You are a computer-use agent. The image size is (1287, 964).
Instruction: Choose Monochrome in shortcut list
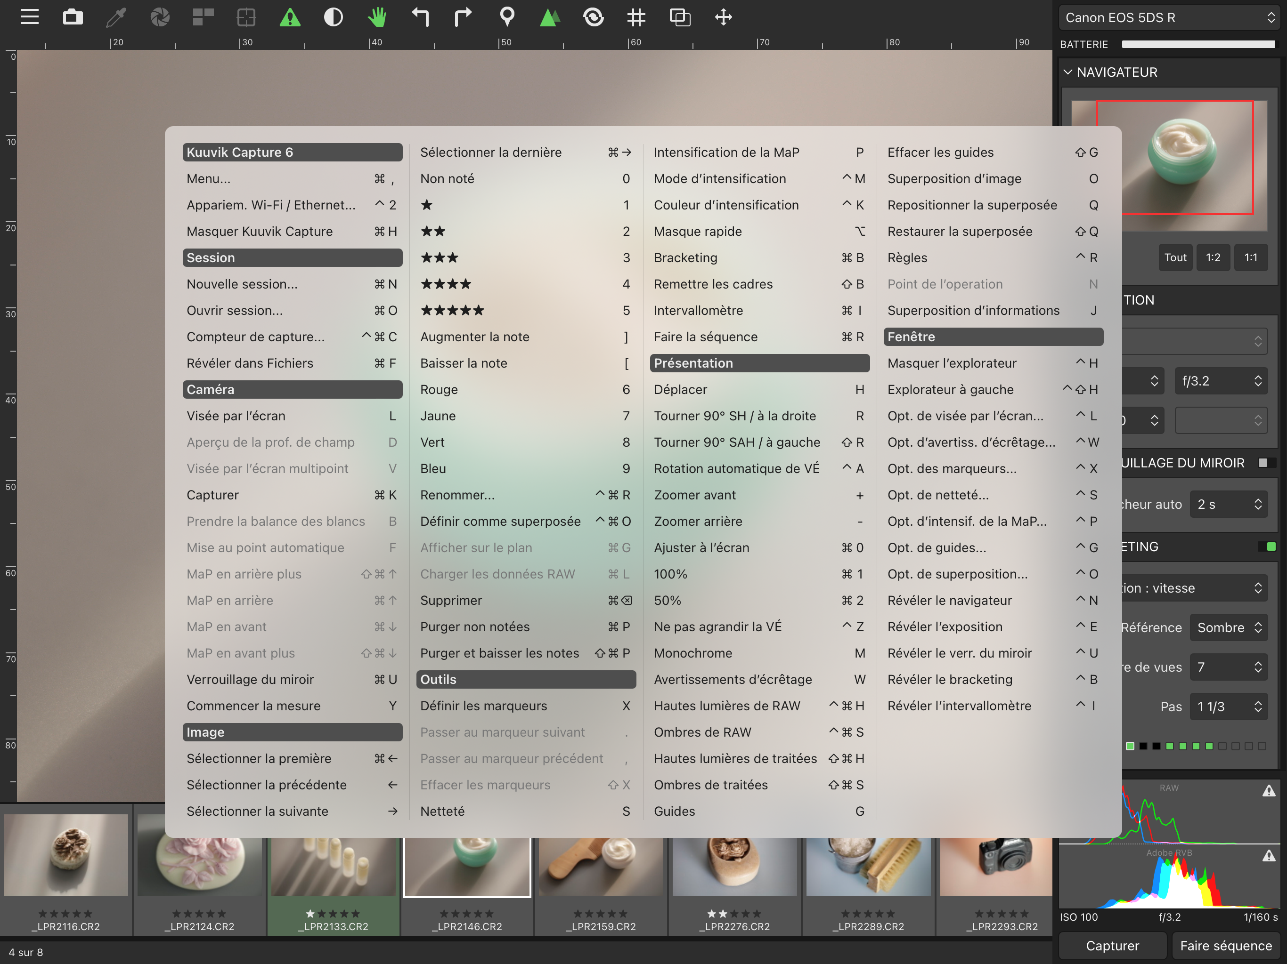click(x=759, y=653)
